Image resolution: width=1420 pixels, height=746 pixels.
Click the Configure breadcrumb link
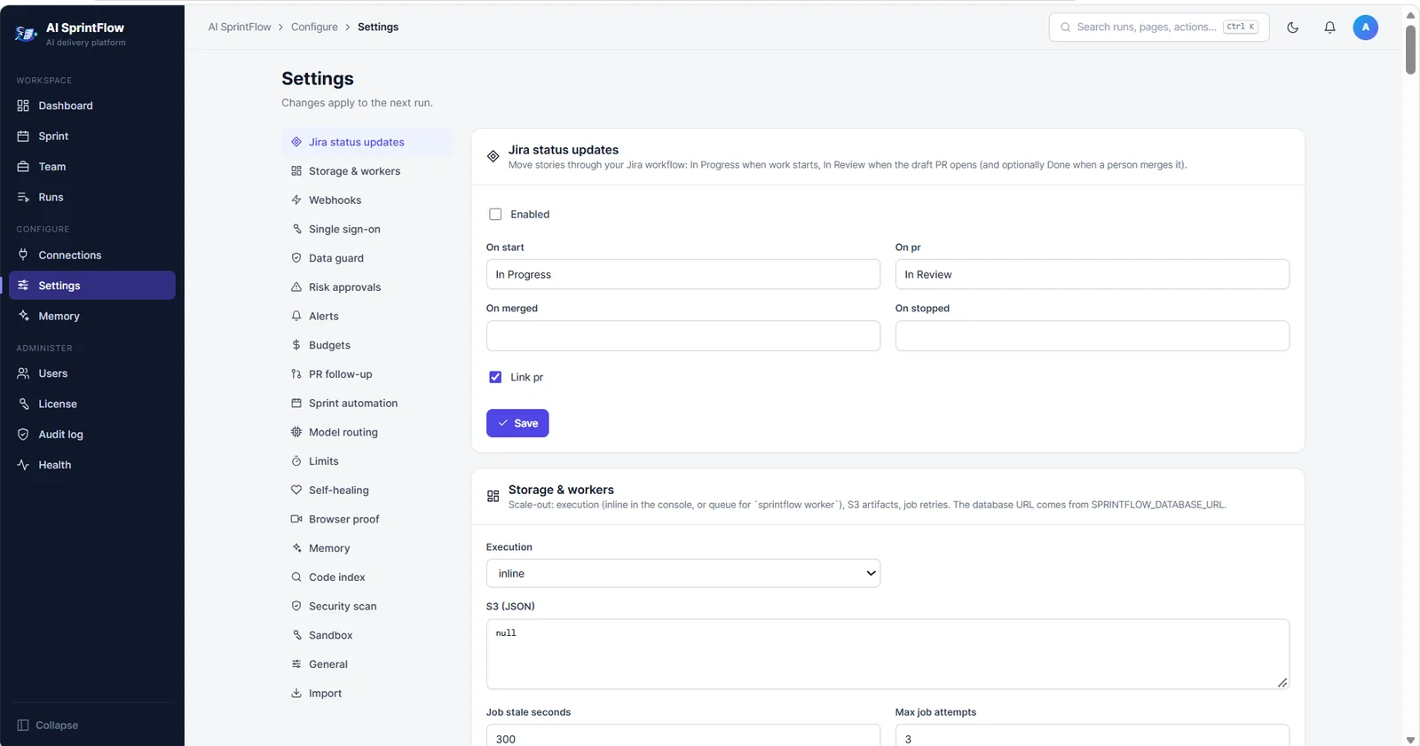click(x=314, y=27)
